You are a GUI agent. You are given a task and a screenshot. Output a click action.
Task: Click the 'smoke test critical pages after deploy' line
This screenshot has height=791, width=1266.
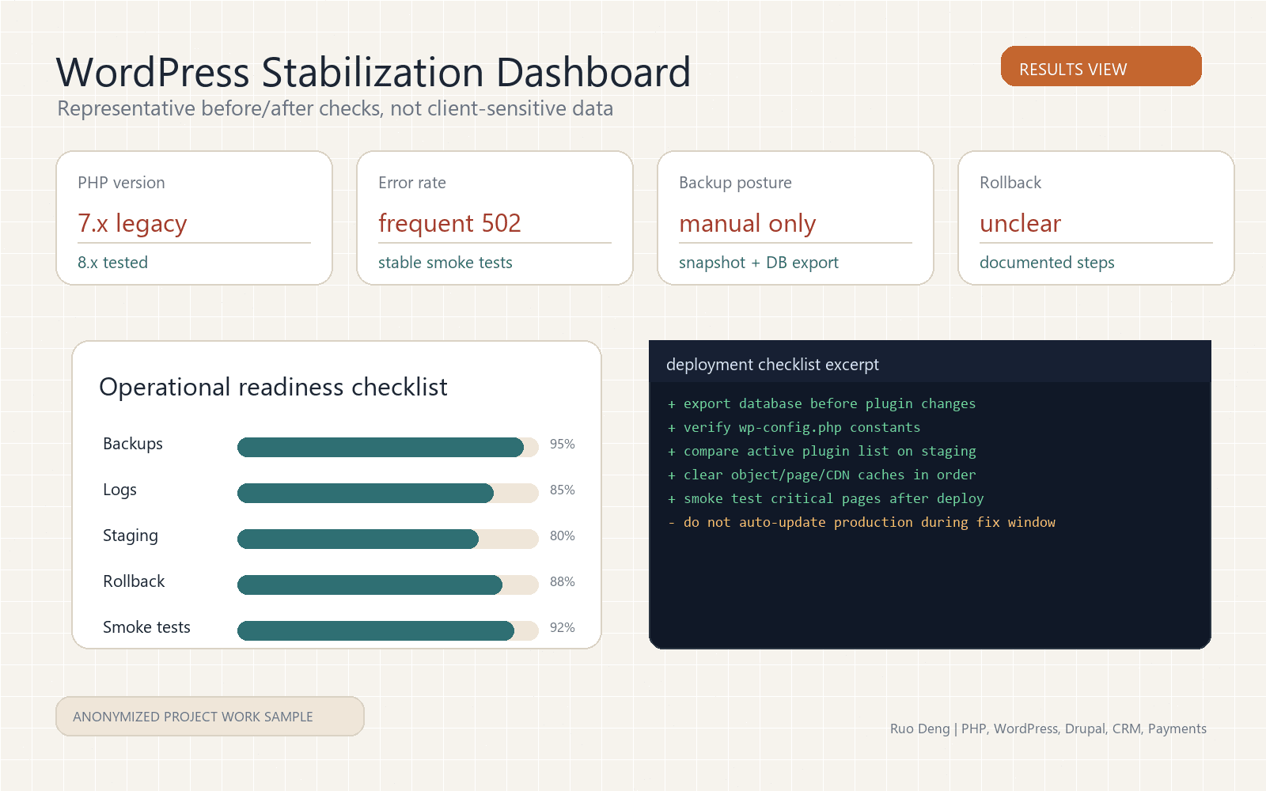[x=825, y=498]
